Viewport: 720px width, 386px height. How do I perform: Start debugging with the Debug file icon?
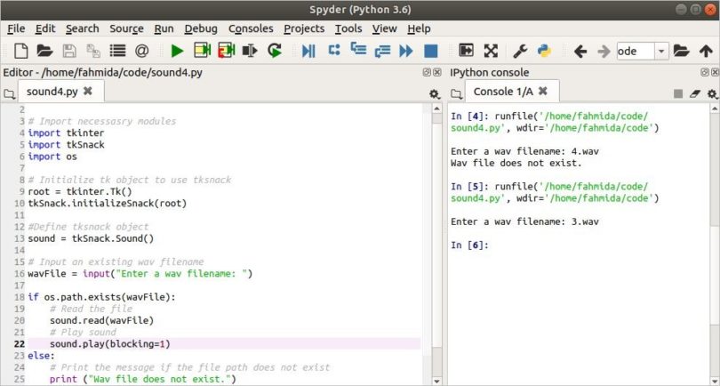(308, 51)
